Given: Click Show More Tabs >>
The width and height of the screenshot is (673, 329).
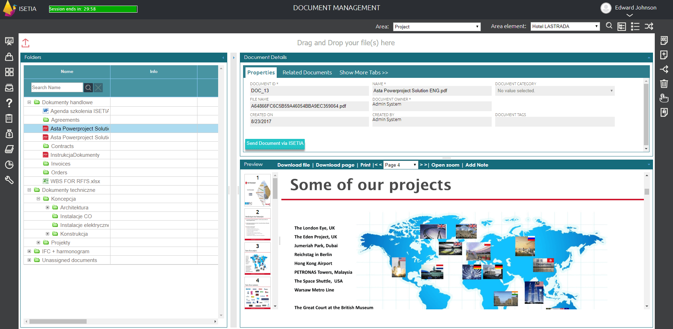Looking at the screenshot, I should [364, 73].
